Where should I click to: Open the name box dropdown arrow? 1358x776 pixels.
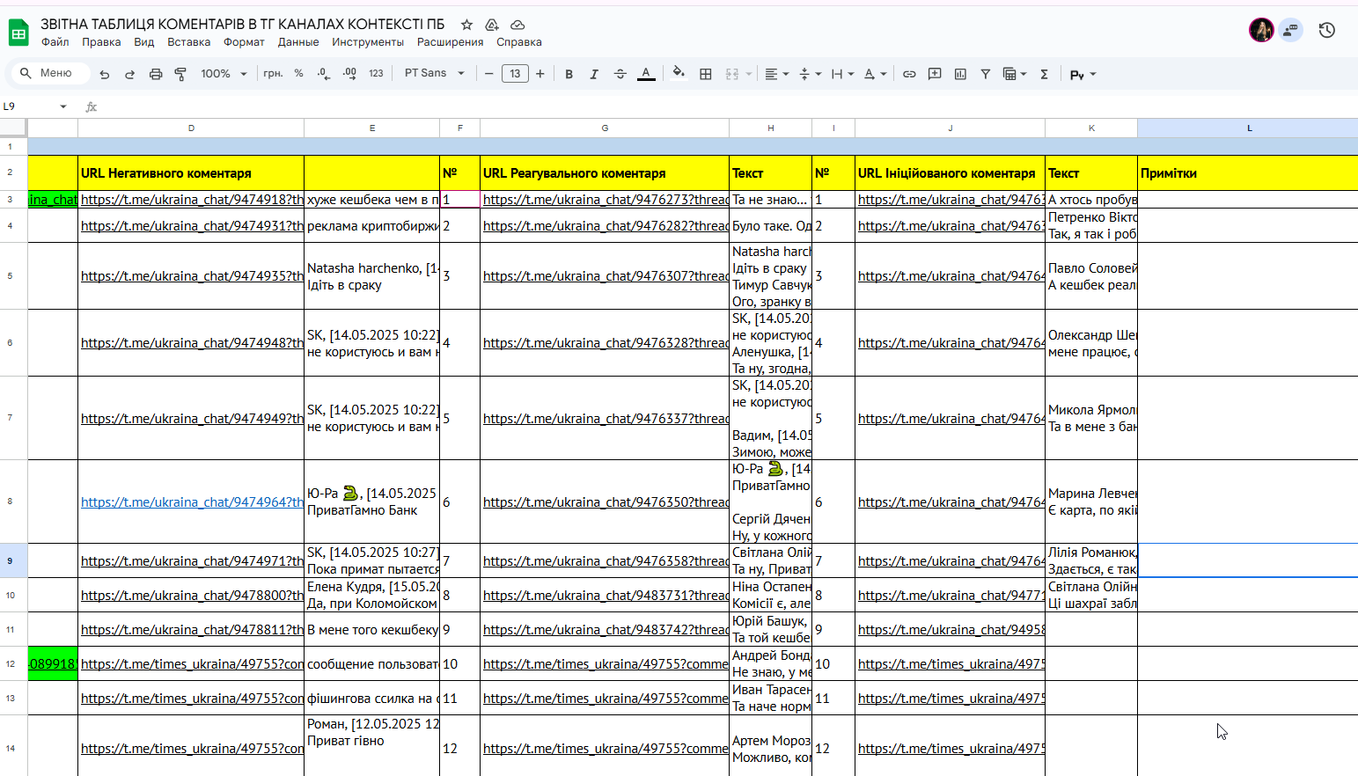tap(63, 106)
